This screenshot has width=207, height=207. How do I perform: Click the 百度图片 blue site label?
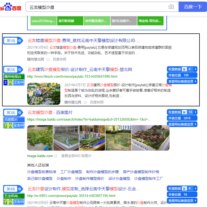14,120
